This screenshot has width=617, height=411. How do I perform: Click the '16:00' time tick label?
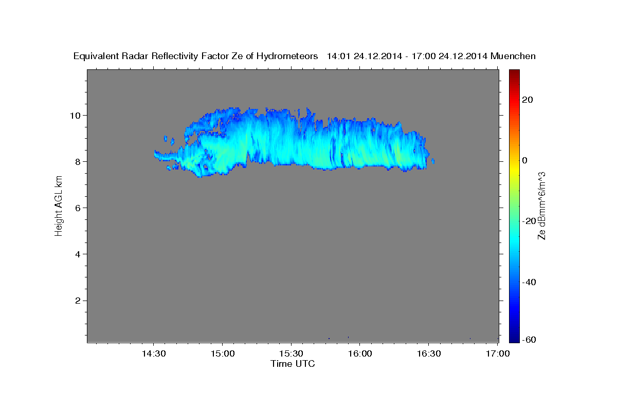point(360,354)
